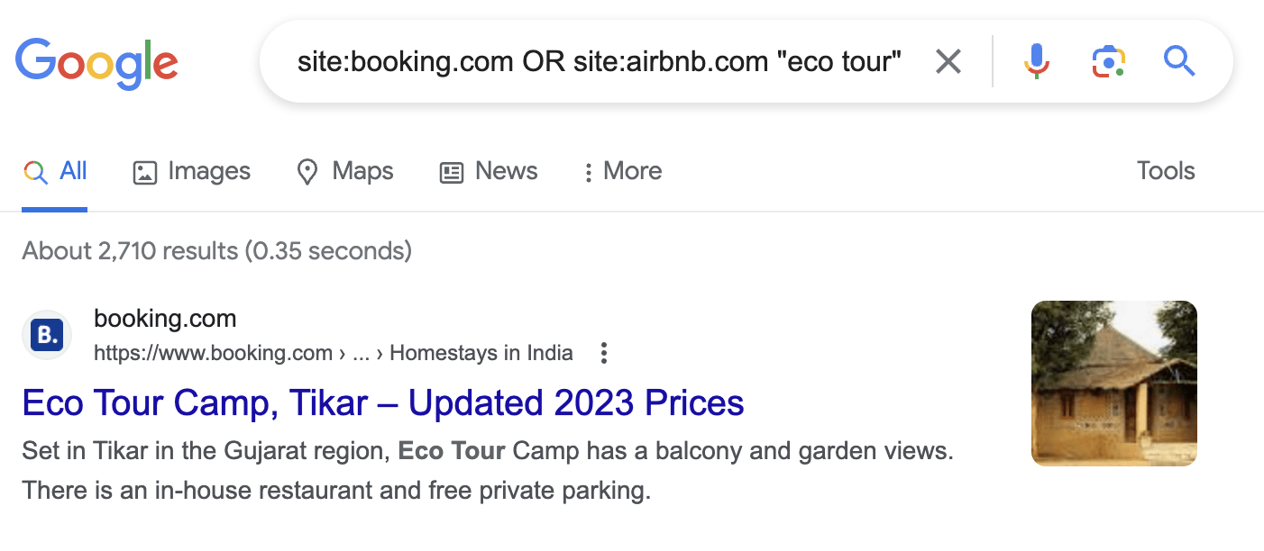The width and height of the screenshot is (1264, 551).
Task: Expand the More search options menu
Action: (623, 172)
